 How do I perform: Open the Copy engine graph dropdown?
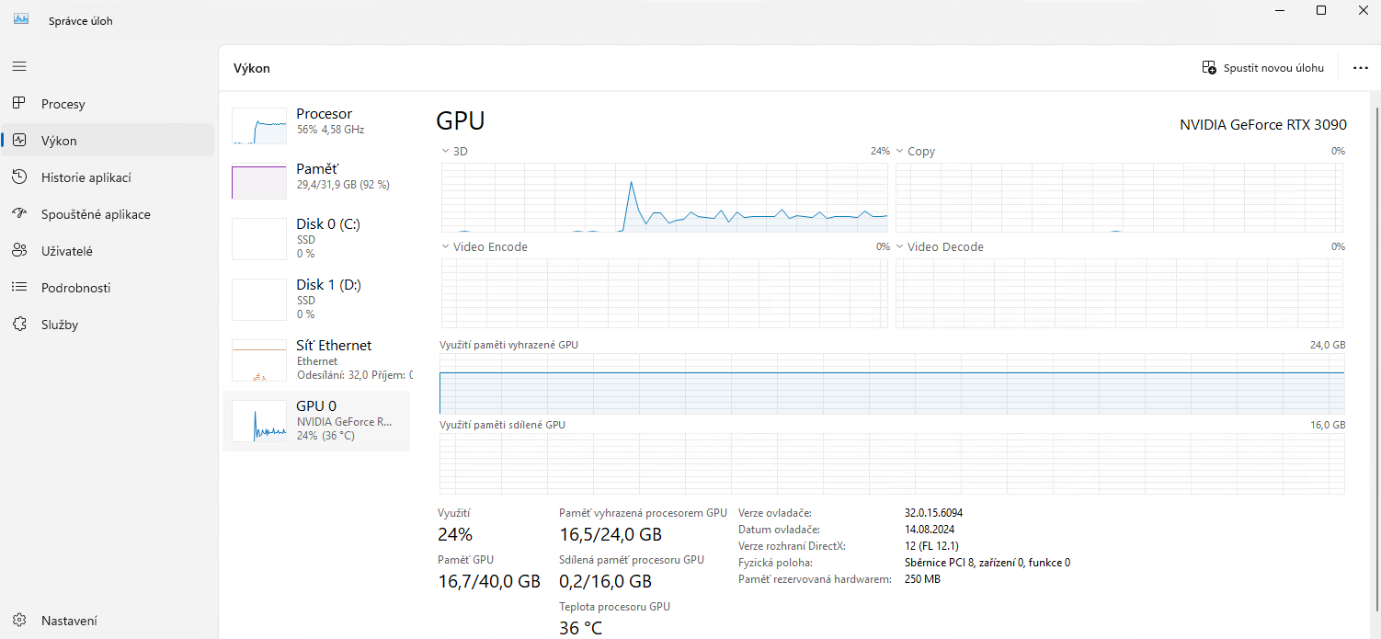[x=900, y=151]
